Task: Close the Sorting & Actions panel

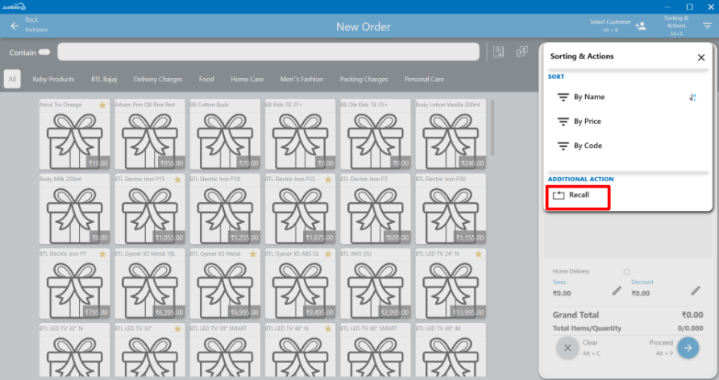Action: (700, 57)
